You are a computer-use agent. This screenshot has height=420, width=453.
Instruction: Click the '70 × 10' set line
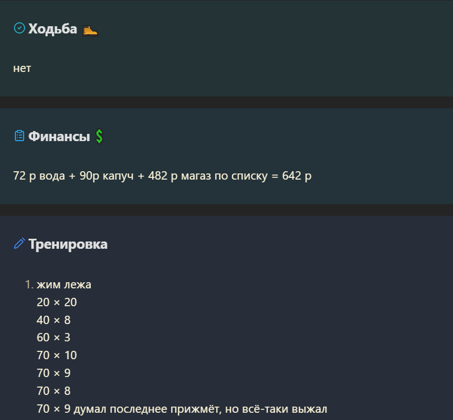(x=57, y=355)
